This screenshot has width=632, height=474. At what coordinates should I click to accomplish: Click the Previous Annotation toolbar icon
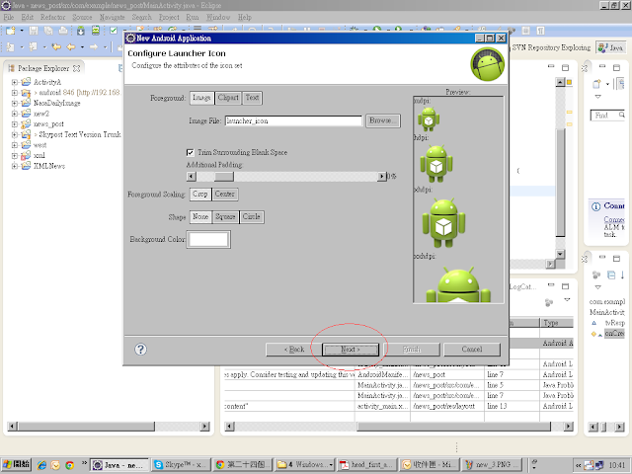[33, 47]
